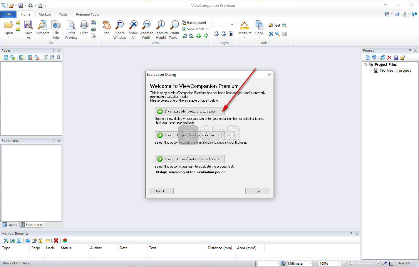
Task: Close the Evaluation Dialog
Action: (269, 75)
